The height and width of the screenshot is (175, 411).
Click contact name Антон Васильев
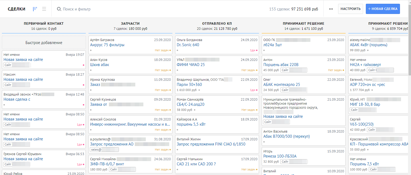(x=275, y=132)
